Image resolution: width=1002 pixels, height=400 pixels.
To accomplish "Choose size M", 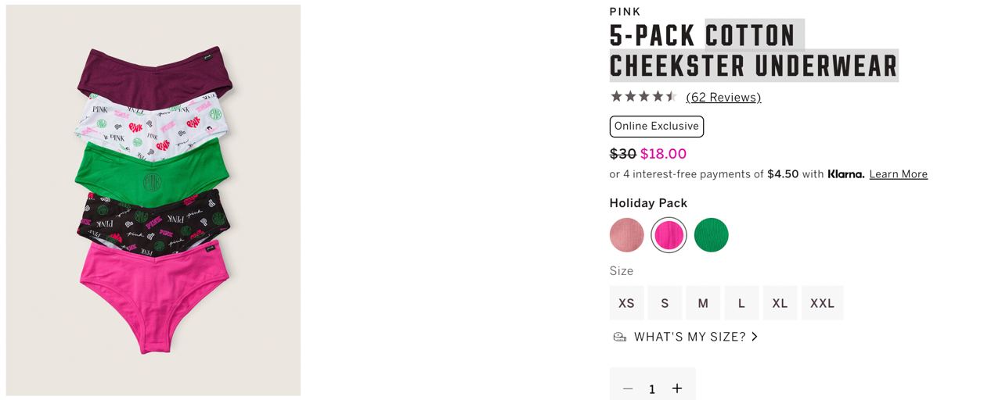I will (703, 303).
